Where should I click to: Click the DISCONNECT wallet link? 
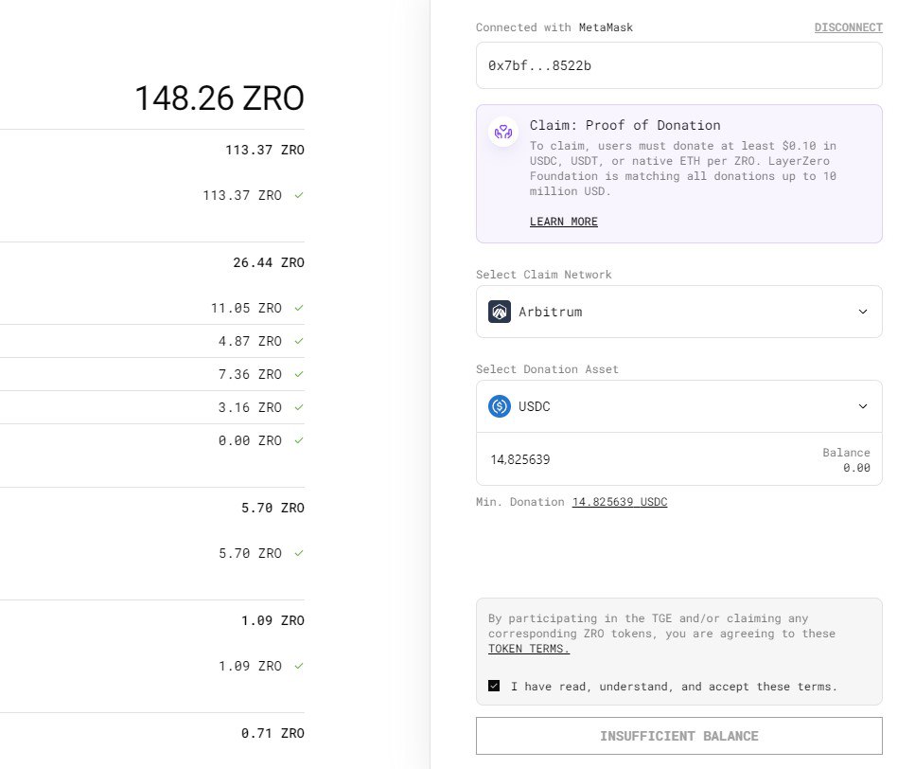click(x=849, y=27)
